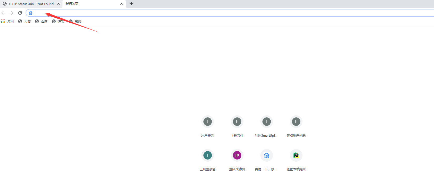The height and width of the screenshot is (179, 434).
Task: Click the browser back arrow
Action: [3, 13]
